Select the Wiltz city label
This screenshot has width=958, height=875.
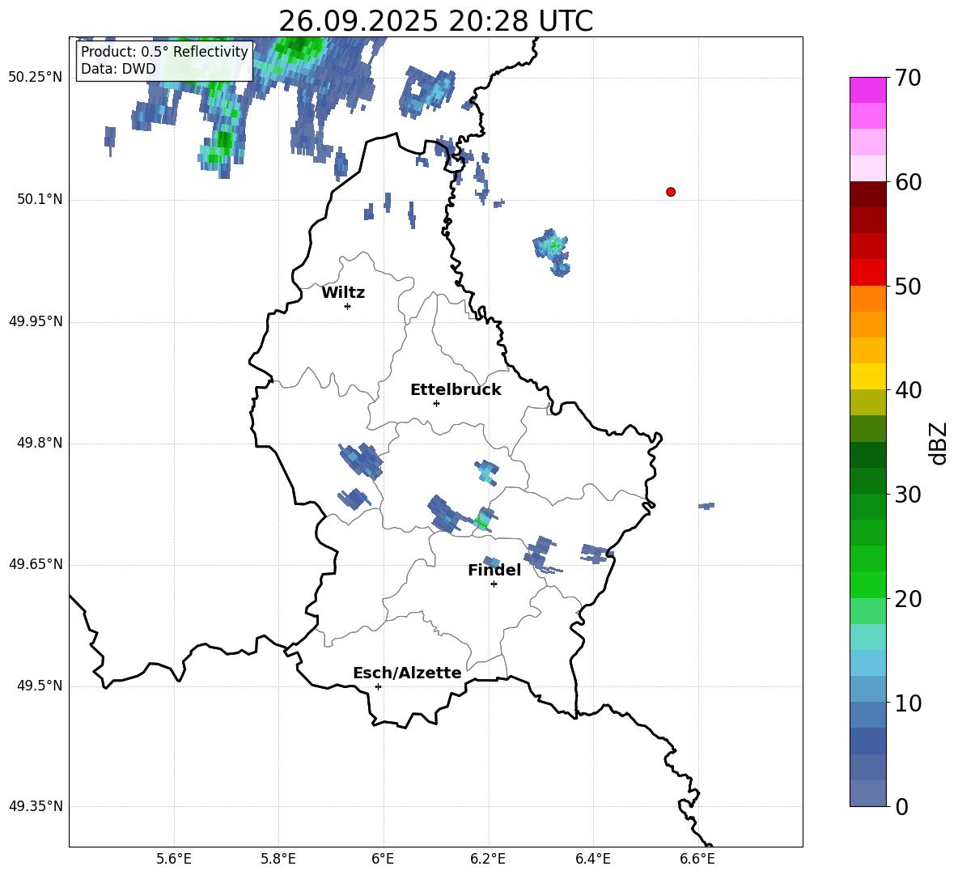pyautogui.click(x=343, y=293)
